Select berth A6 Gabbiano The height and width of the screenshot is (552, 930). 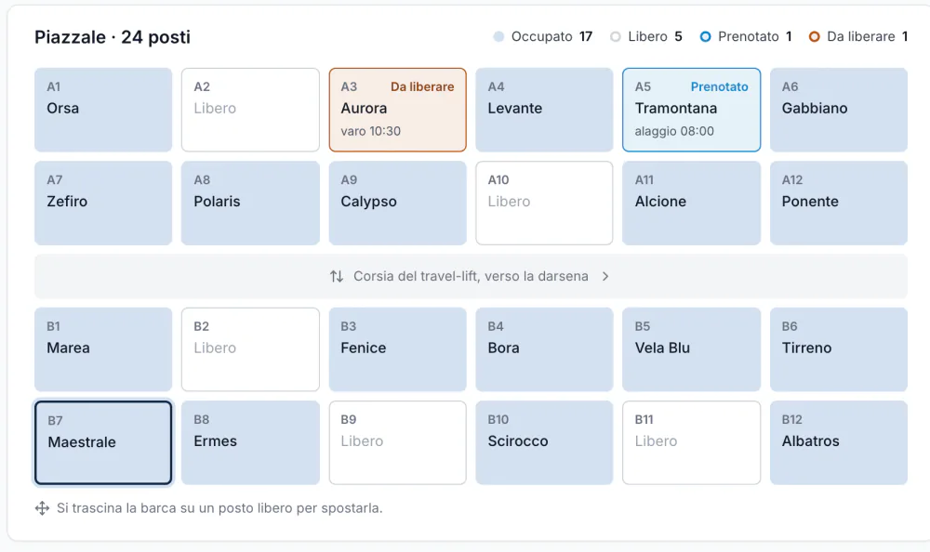(839, 110)
